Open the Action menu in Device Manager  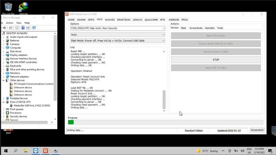[x=9, y=23]
